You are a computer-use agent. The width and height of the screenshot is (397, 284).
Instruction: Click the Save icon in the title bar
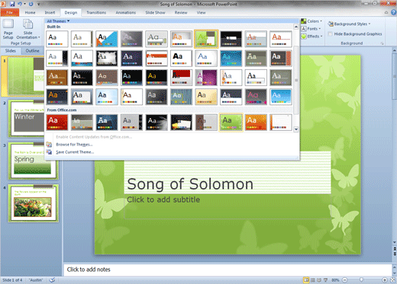click(12, 4)
